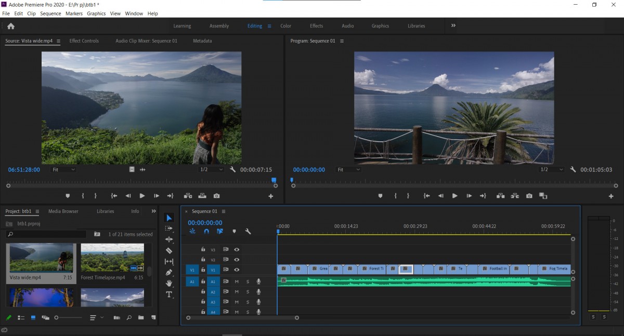Click the Program monitor timecode 00:00:00:00
The height and width of the screenshot is (336, 624).
pos(309,170)
